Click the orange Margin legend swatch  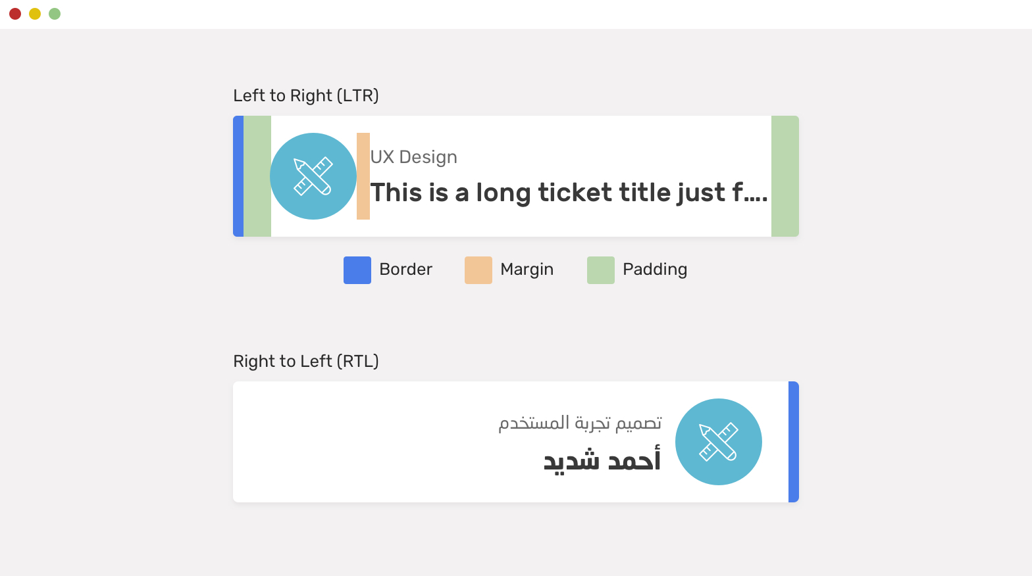click(x=478, y=270)
